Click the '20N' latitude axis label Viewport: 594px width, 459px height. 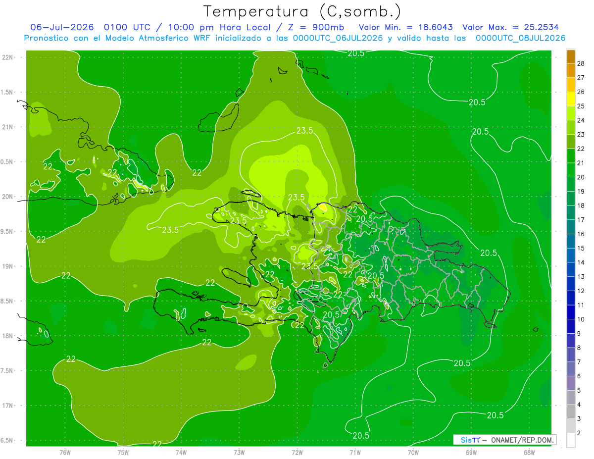(x=8, y=197)
